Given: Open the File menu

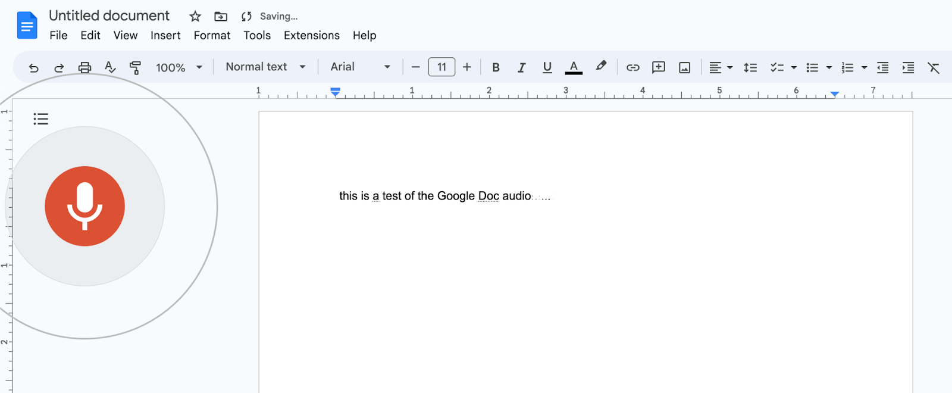Looking at the screenshot, I should coord(58,35).
